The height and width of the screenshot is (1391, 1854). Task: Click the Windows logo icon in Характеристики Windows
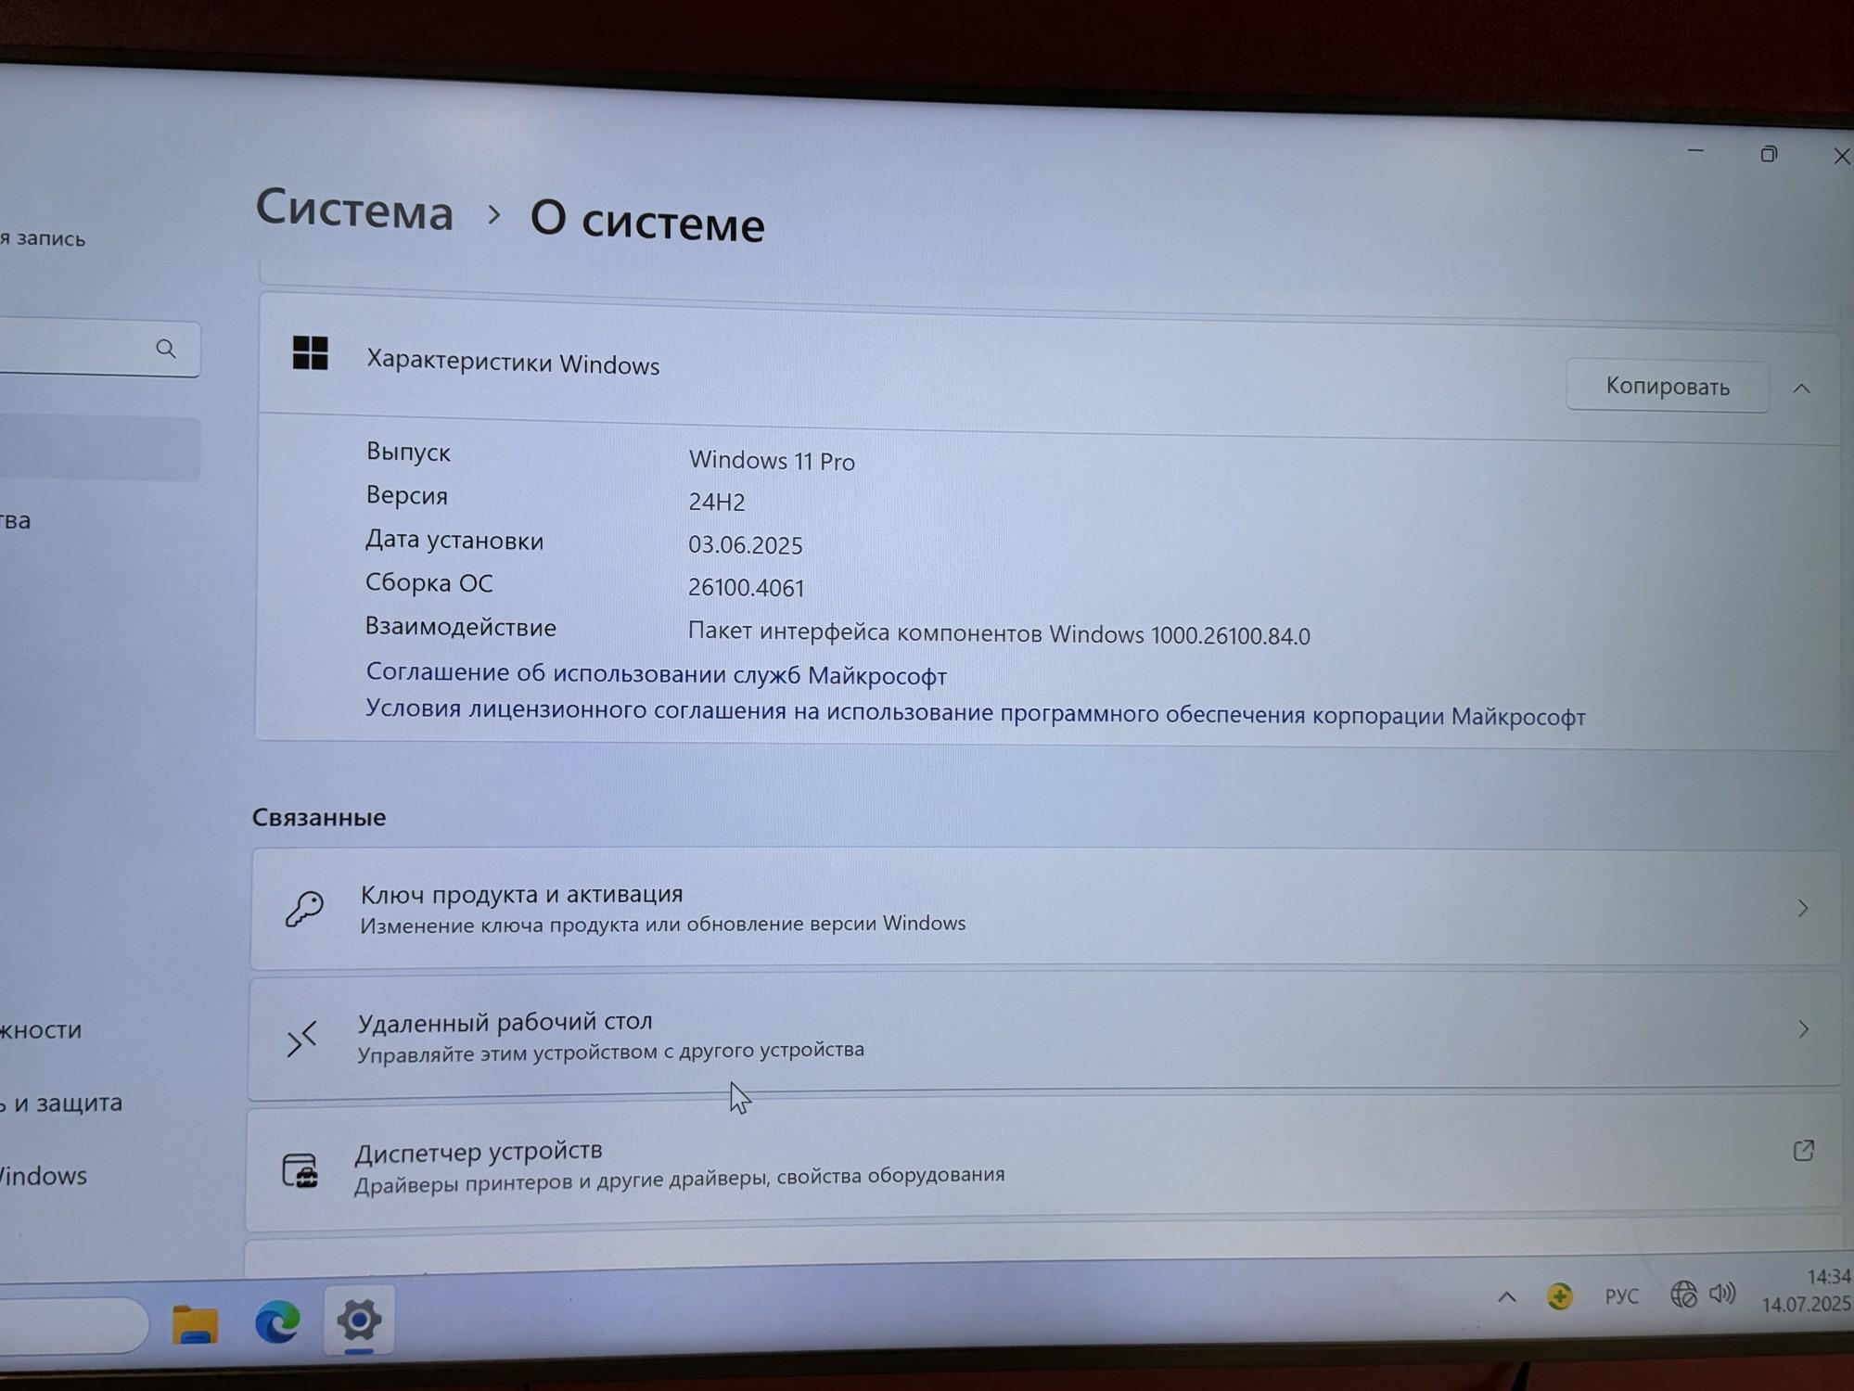tap(310, 353)
